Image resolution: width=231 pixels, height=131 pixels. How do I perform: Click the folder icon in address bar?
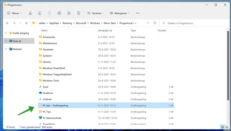[34, 23]
